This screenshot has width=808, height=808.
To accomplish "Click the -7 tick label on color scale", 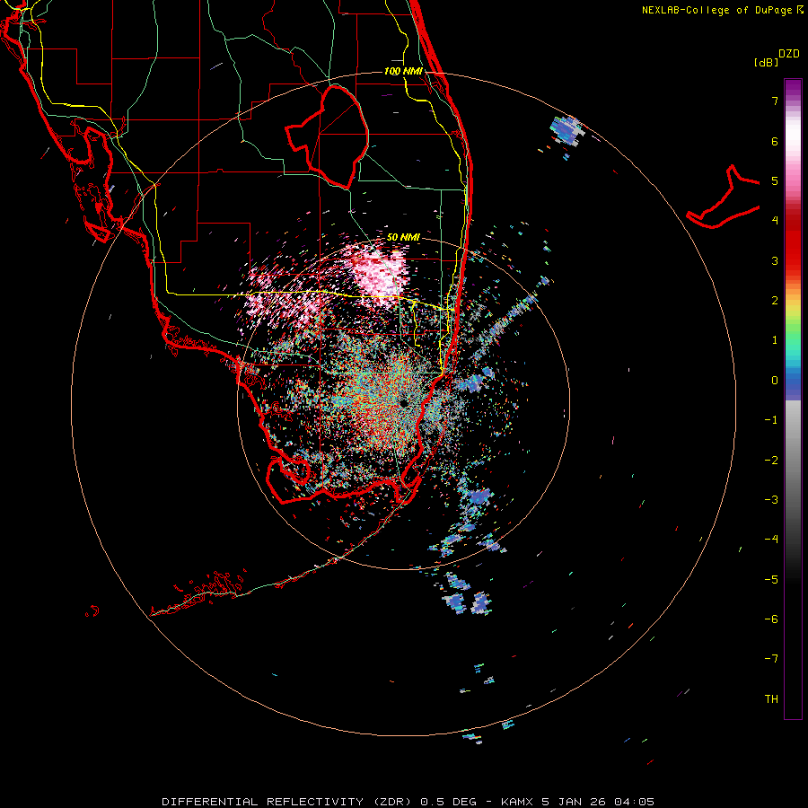I will 771,659.
